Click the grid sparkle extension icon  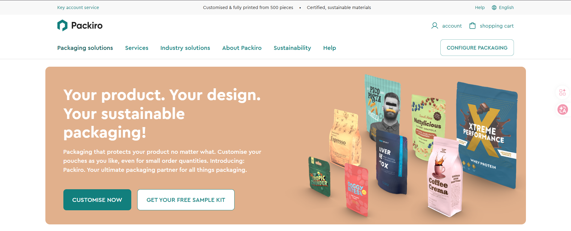coord(563,92)
